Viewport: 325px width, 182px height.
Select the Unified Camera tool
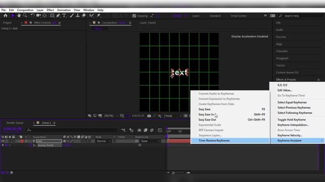(39, 16)
